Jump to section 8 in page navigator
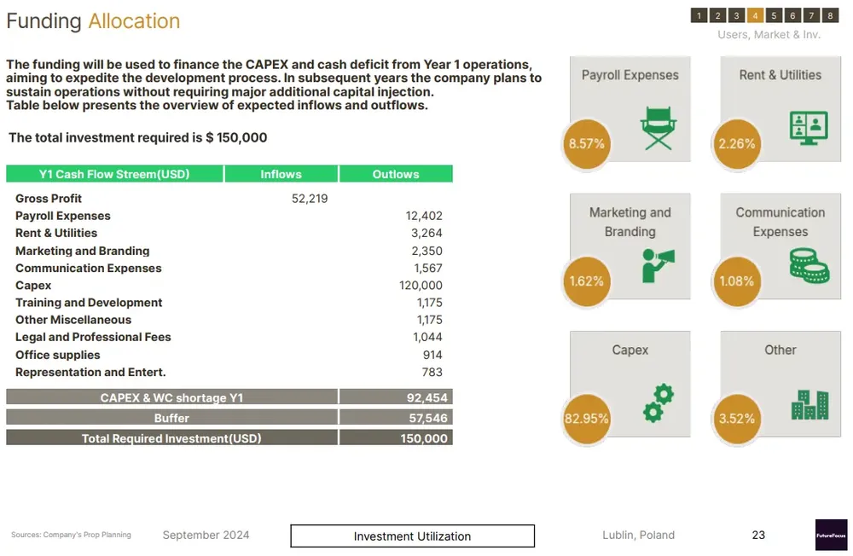Screen dimensions: 853x556 click(x=830, y=15)
